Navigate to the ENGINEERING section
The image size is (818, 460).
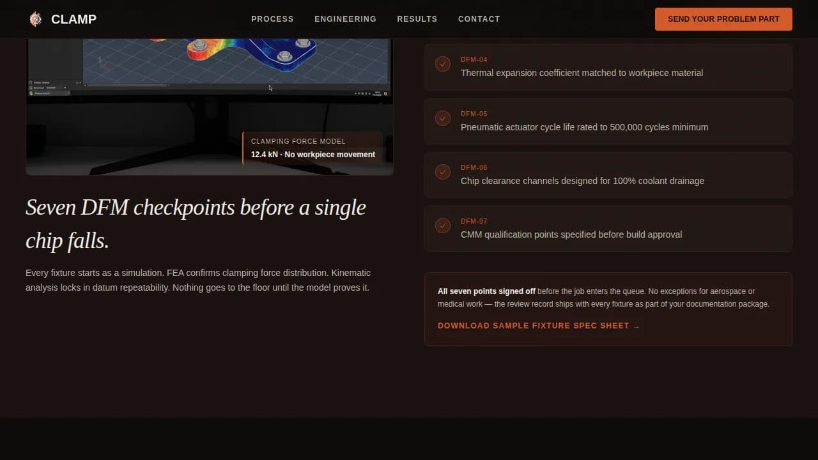point(345,19)
